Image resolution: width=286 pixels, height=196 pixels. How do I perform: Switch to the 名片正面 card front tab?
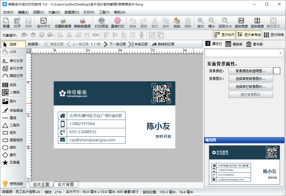41,184
